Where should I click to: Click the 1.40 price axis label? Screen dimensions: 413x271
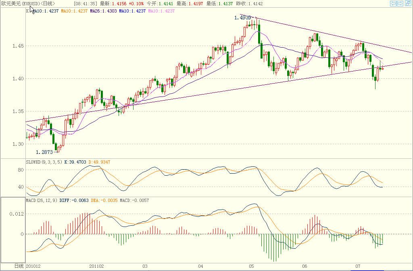[18, 79]
